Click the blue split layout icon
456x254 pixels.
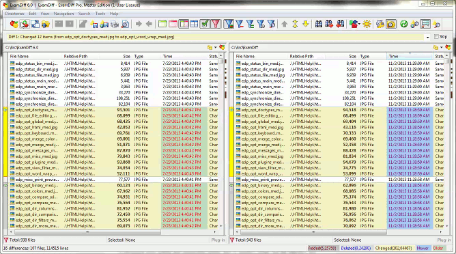click(x=194, y=24)
